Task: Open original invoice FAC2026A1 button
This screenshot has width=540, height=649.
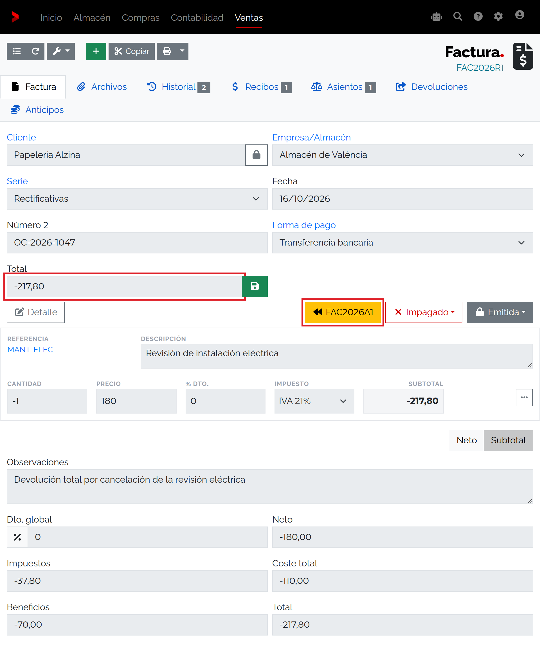Action: pyautogui.click(x=343, y=312)
